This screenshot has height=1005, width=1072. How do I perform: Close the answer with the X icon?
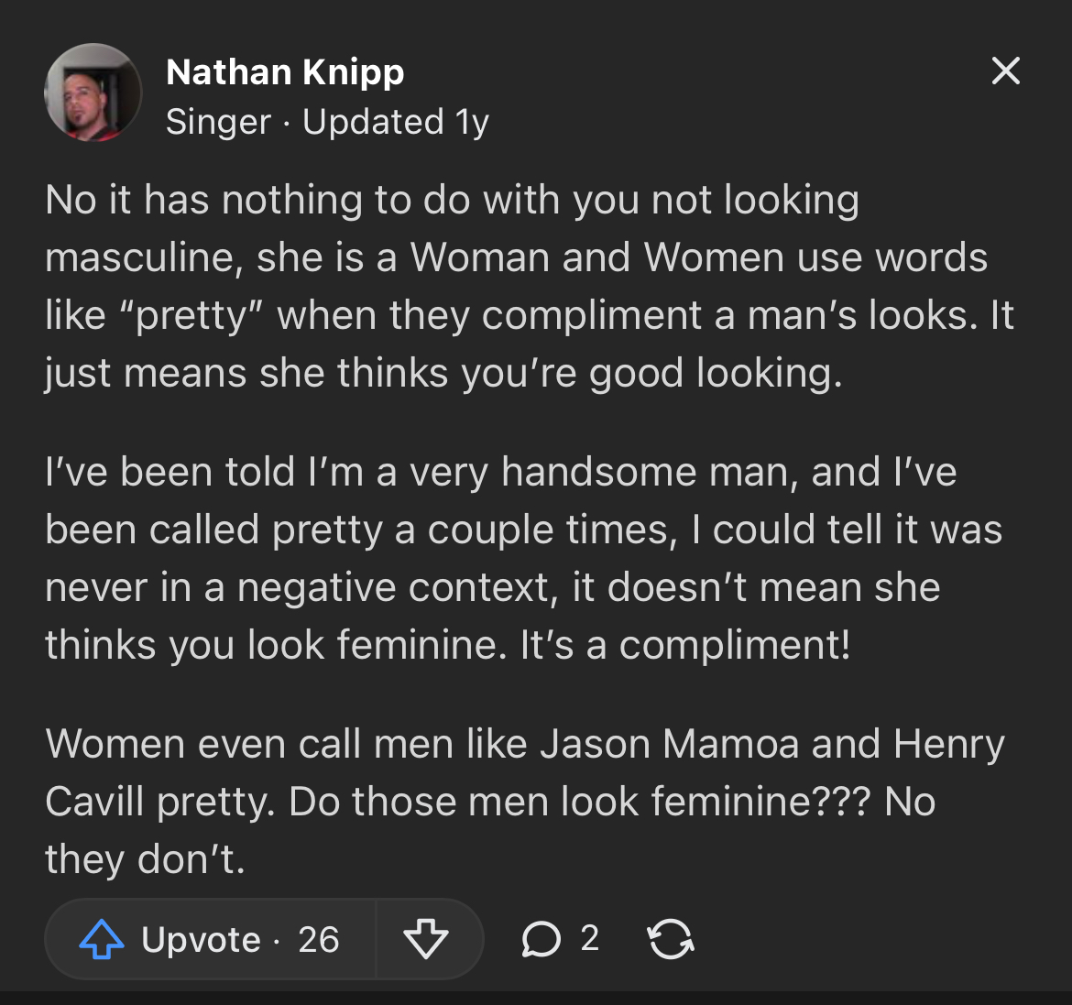(1006, 71)
